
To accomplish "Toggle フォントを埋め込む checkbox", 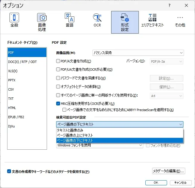I will coord(148,146).
